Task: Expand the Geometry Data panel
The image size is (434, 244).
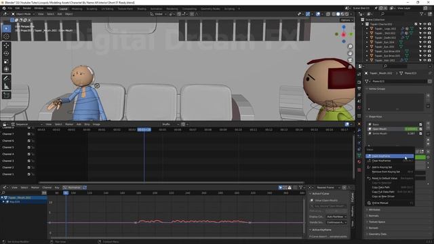Action: [x=377, y=234]
